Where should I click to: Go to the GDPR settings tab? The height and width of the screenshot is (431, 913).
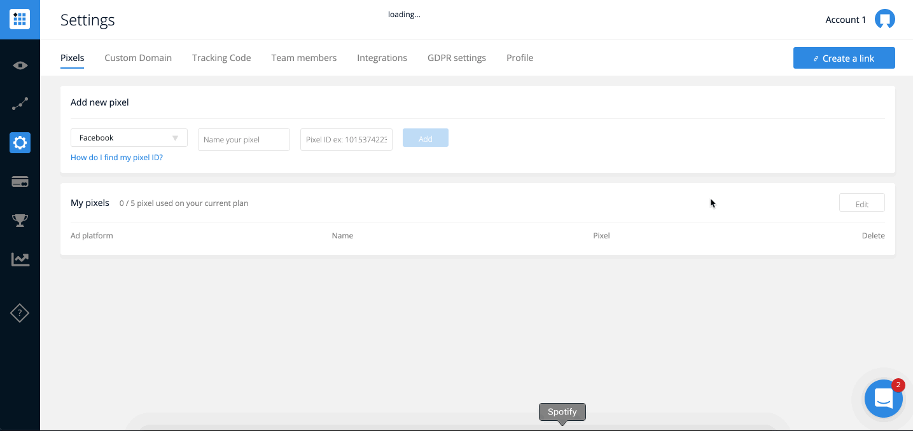[456, 58]
